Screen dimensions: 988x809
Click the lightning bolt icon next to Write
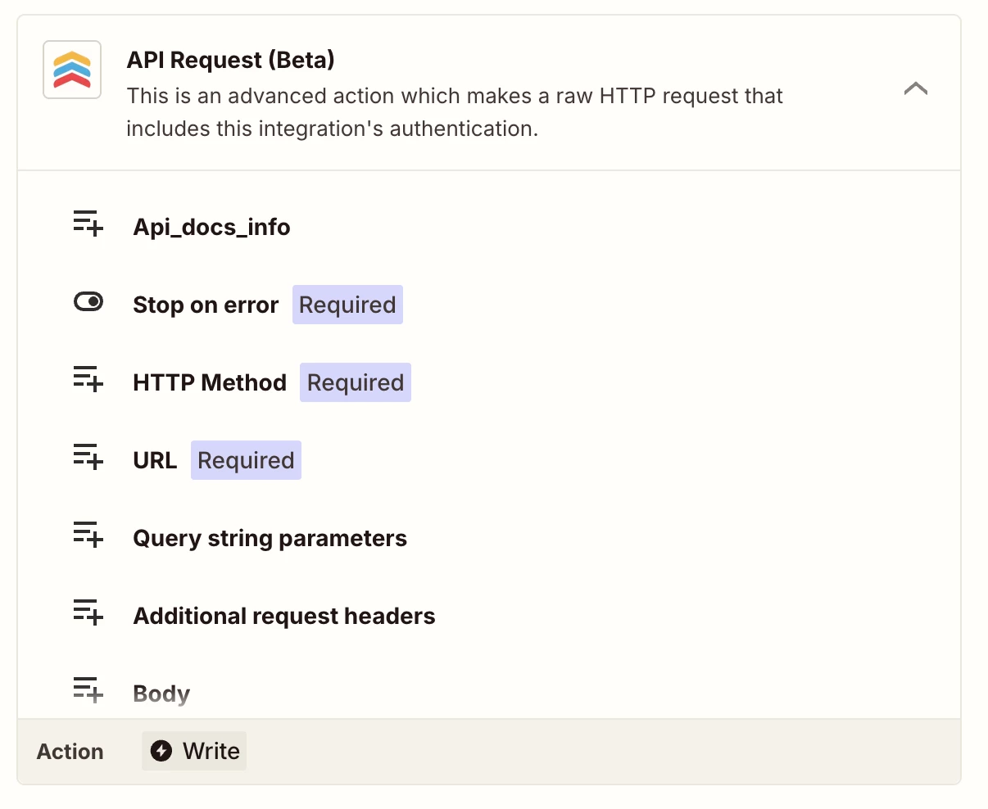click(161, 751)
